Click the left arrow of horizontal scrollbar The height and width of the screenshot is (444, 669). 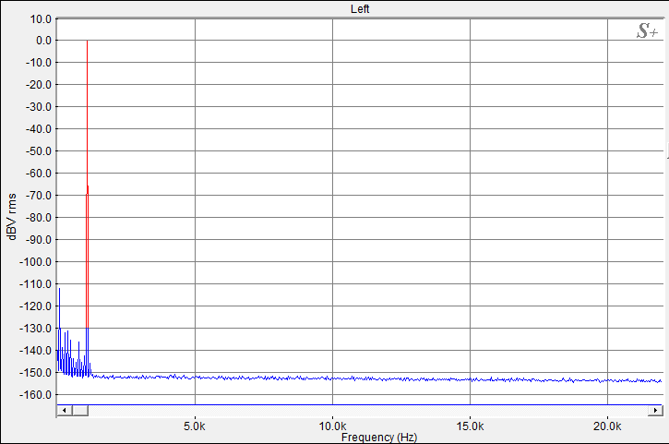pos(65,410)
